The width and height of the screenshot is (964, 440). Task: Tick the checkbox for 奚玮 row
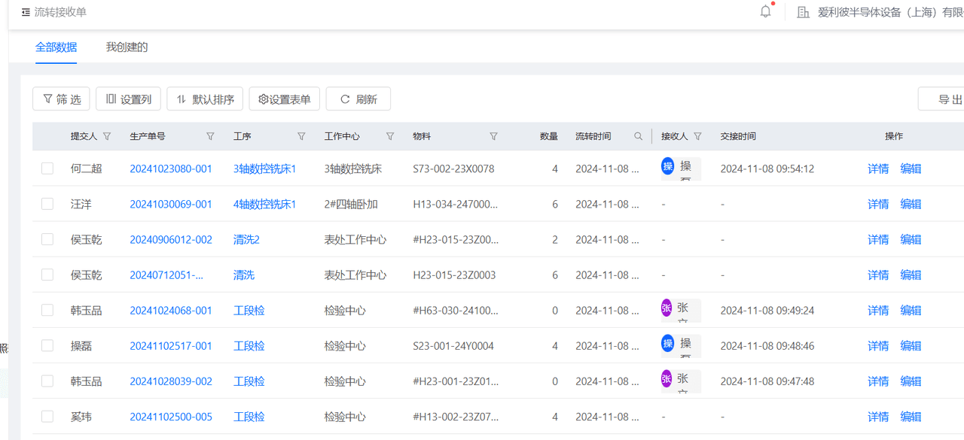pyautogui.click(x=47, y=416)
